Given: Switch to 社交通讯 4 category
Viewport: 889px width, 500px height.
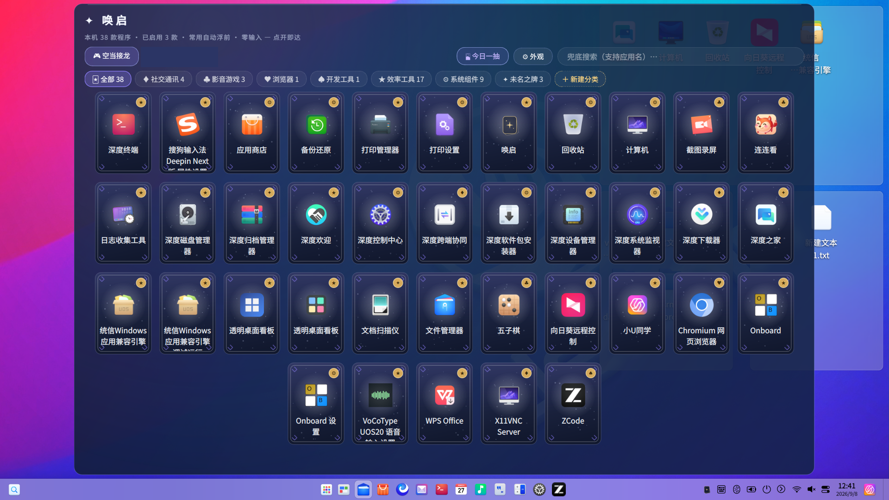Looking at the screenshot, I should coord(163,79).
